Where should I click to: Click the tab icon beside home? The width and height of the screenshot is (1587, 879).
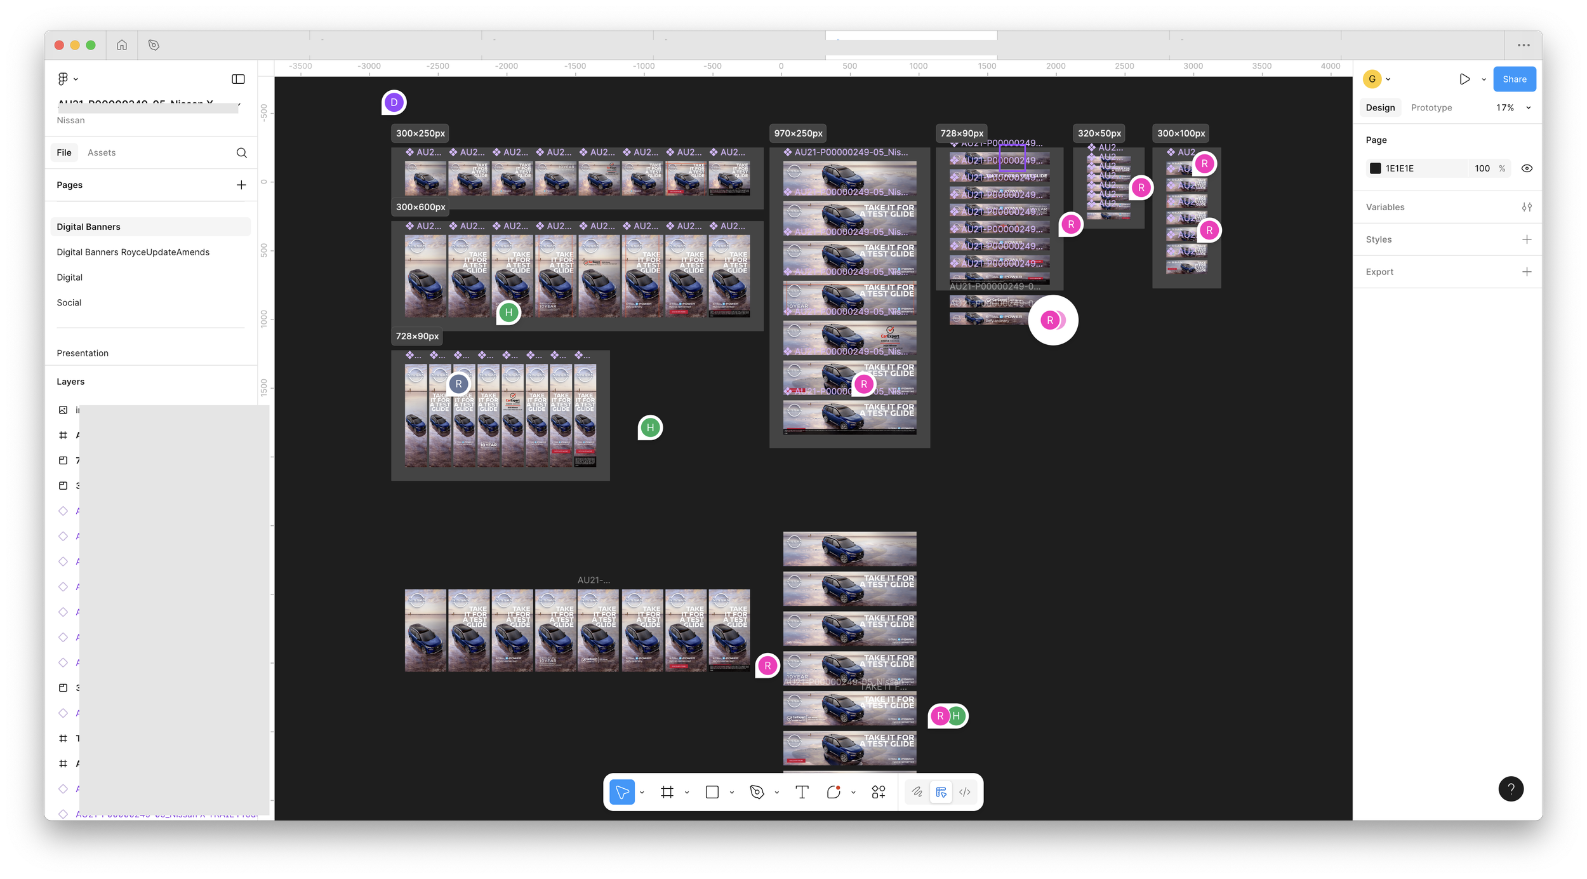(x=154, y=45)
